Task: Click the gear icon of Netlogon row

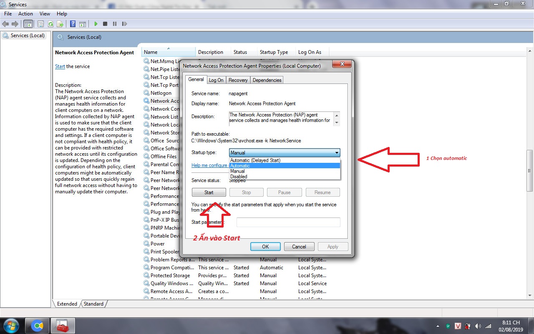Action: pyautogui.click(x=146, y=93)
